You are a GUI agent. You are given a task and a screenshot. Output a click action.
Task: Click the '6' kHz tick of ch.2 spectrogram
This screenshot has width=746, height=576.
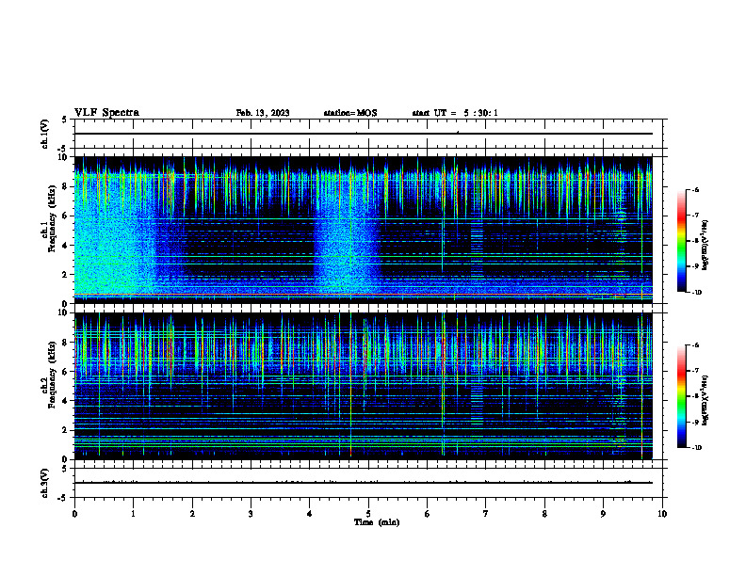66,372
